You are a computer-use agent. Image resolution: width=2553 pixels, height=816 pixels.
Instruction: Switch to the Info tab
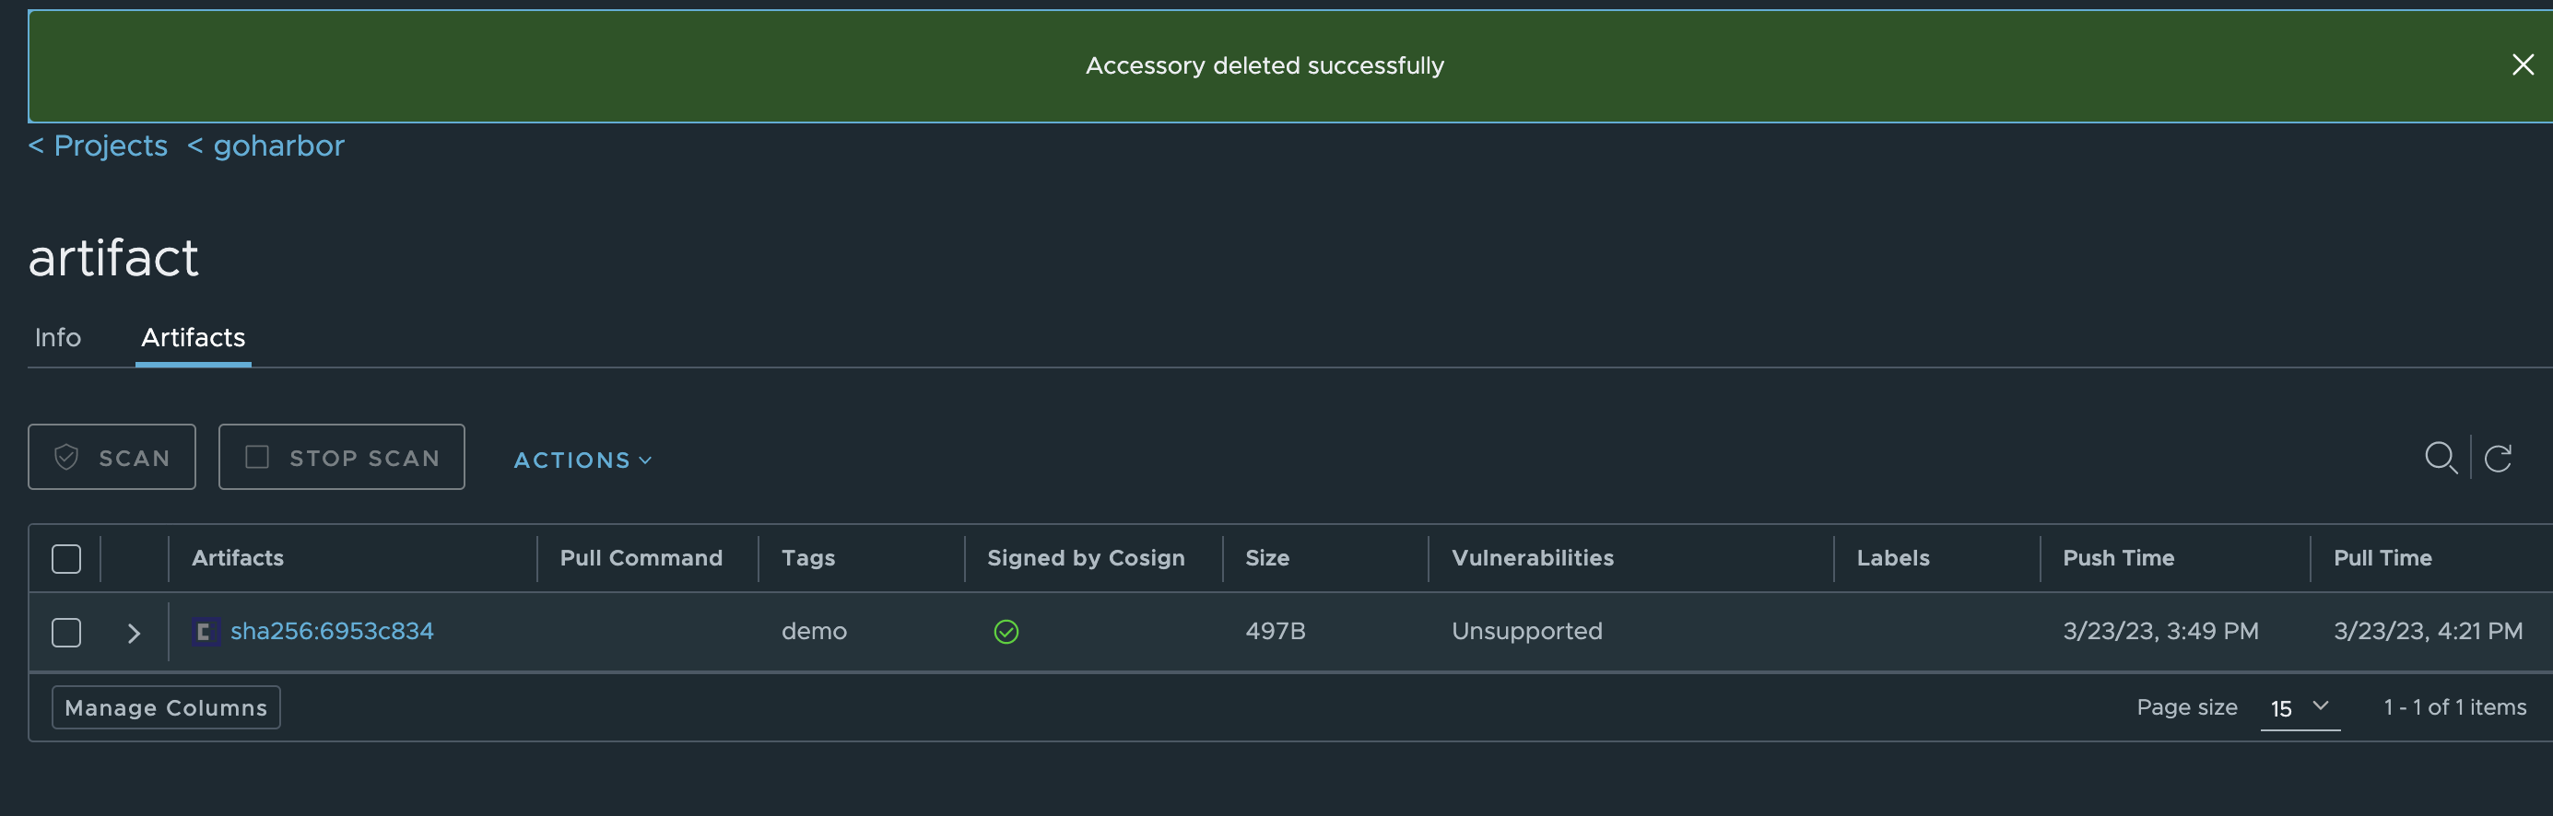57,338
